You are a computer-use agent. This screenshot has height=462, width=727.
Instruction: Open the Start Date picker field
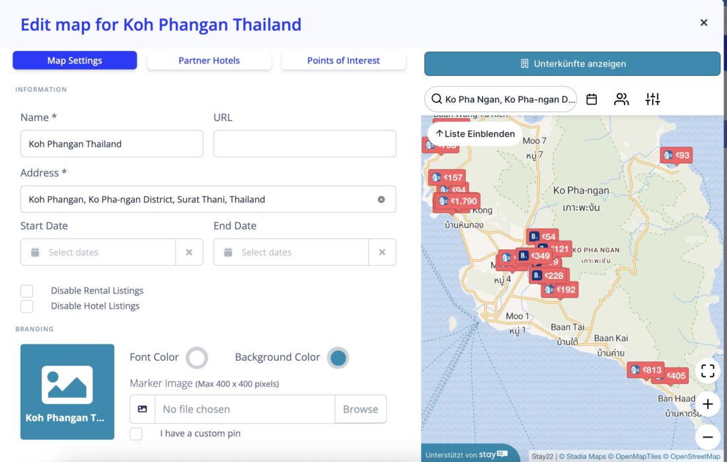(x=98, y=252)
